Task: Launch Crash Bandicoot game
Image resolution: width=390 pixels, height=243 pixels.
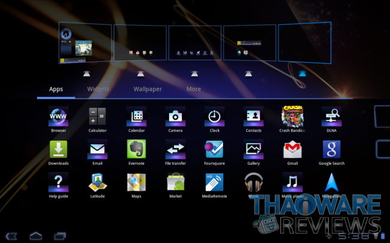Action: [x=292, y=119]
